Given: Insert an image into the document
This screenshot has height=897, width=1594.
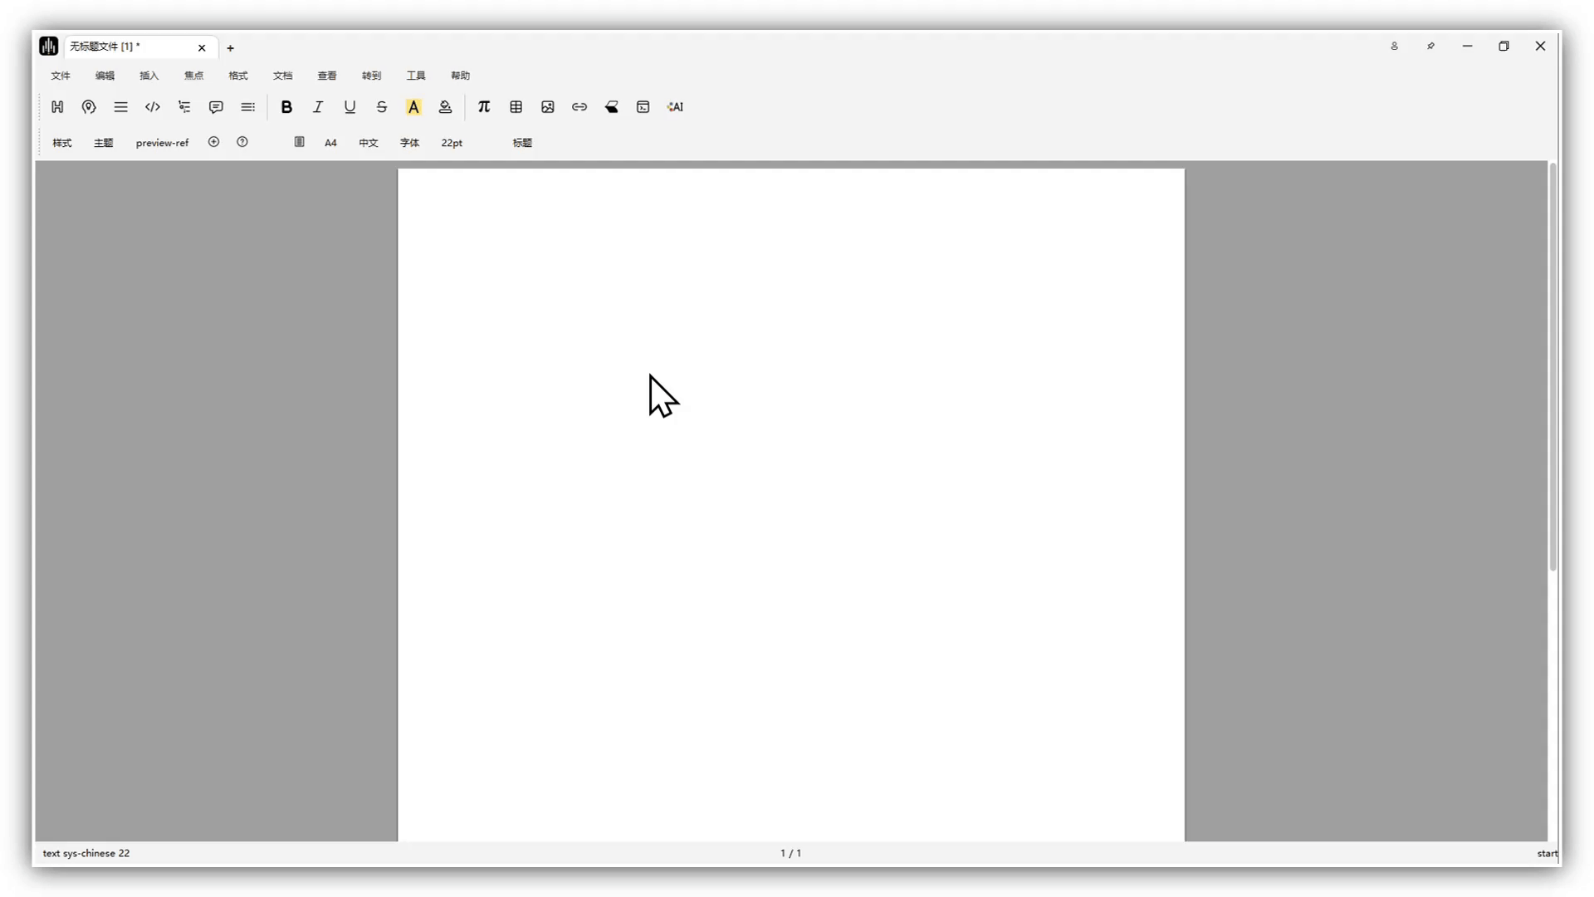Looking at the screenshot, I should click(548, 107).
